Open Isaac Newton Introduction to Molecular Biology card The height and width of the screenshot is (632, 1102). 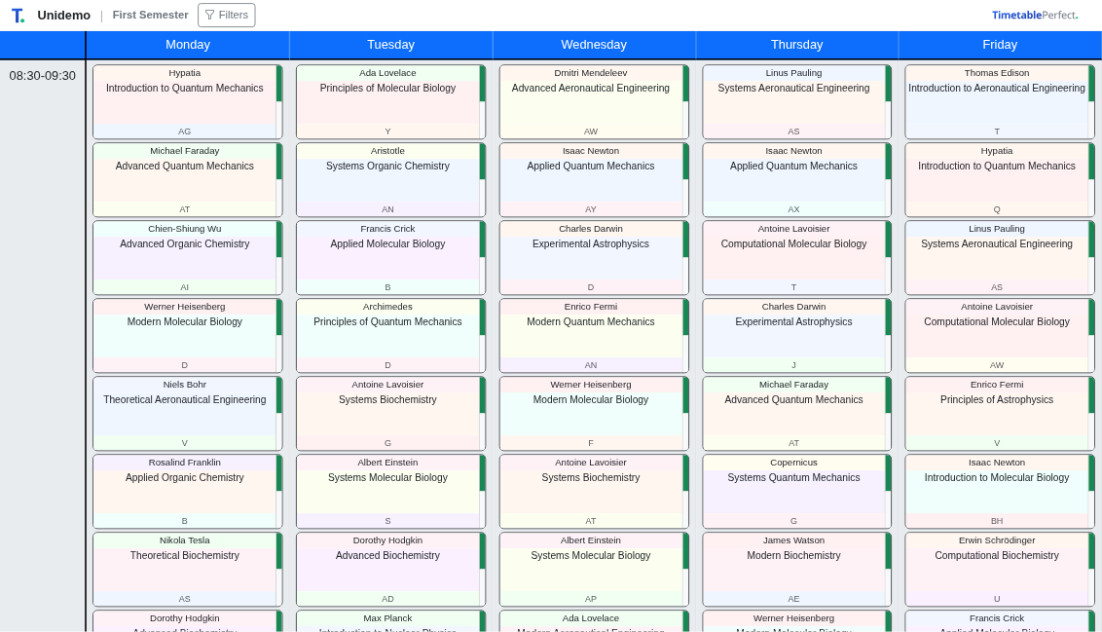1000,492
